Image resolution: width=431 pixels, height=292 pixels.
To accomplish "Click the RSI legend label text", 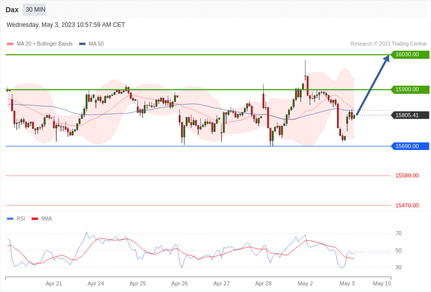I will click(x=21, y=218).
